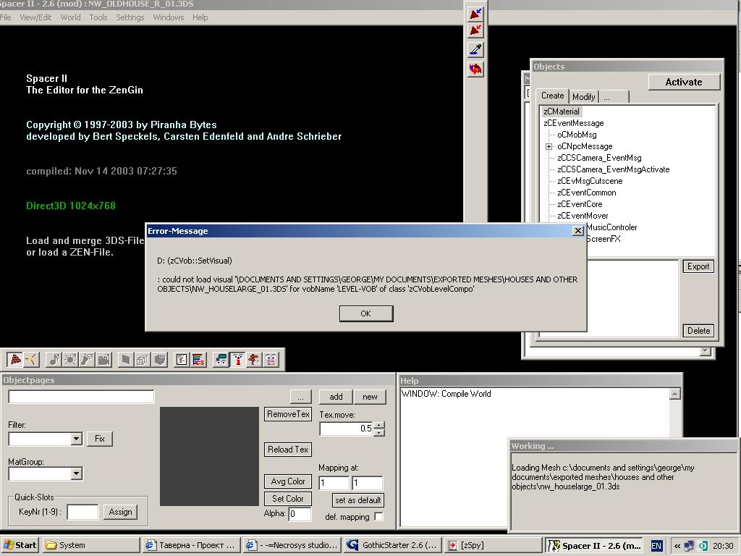Screen dimensions: 741x556
Task: Open the Tools menu
Action: tap(98, 17)
